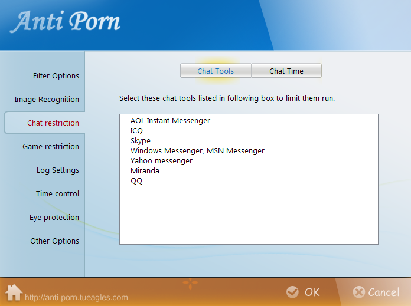This screenshot has width=411, height=306.
Task: Select the Yahoo messenger checkbox
Action: pos(125,160)
